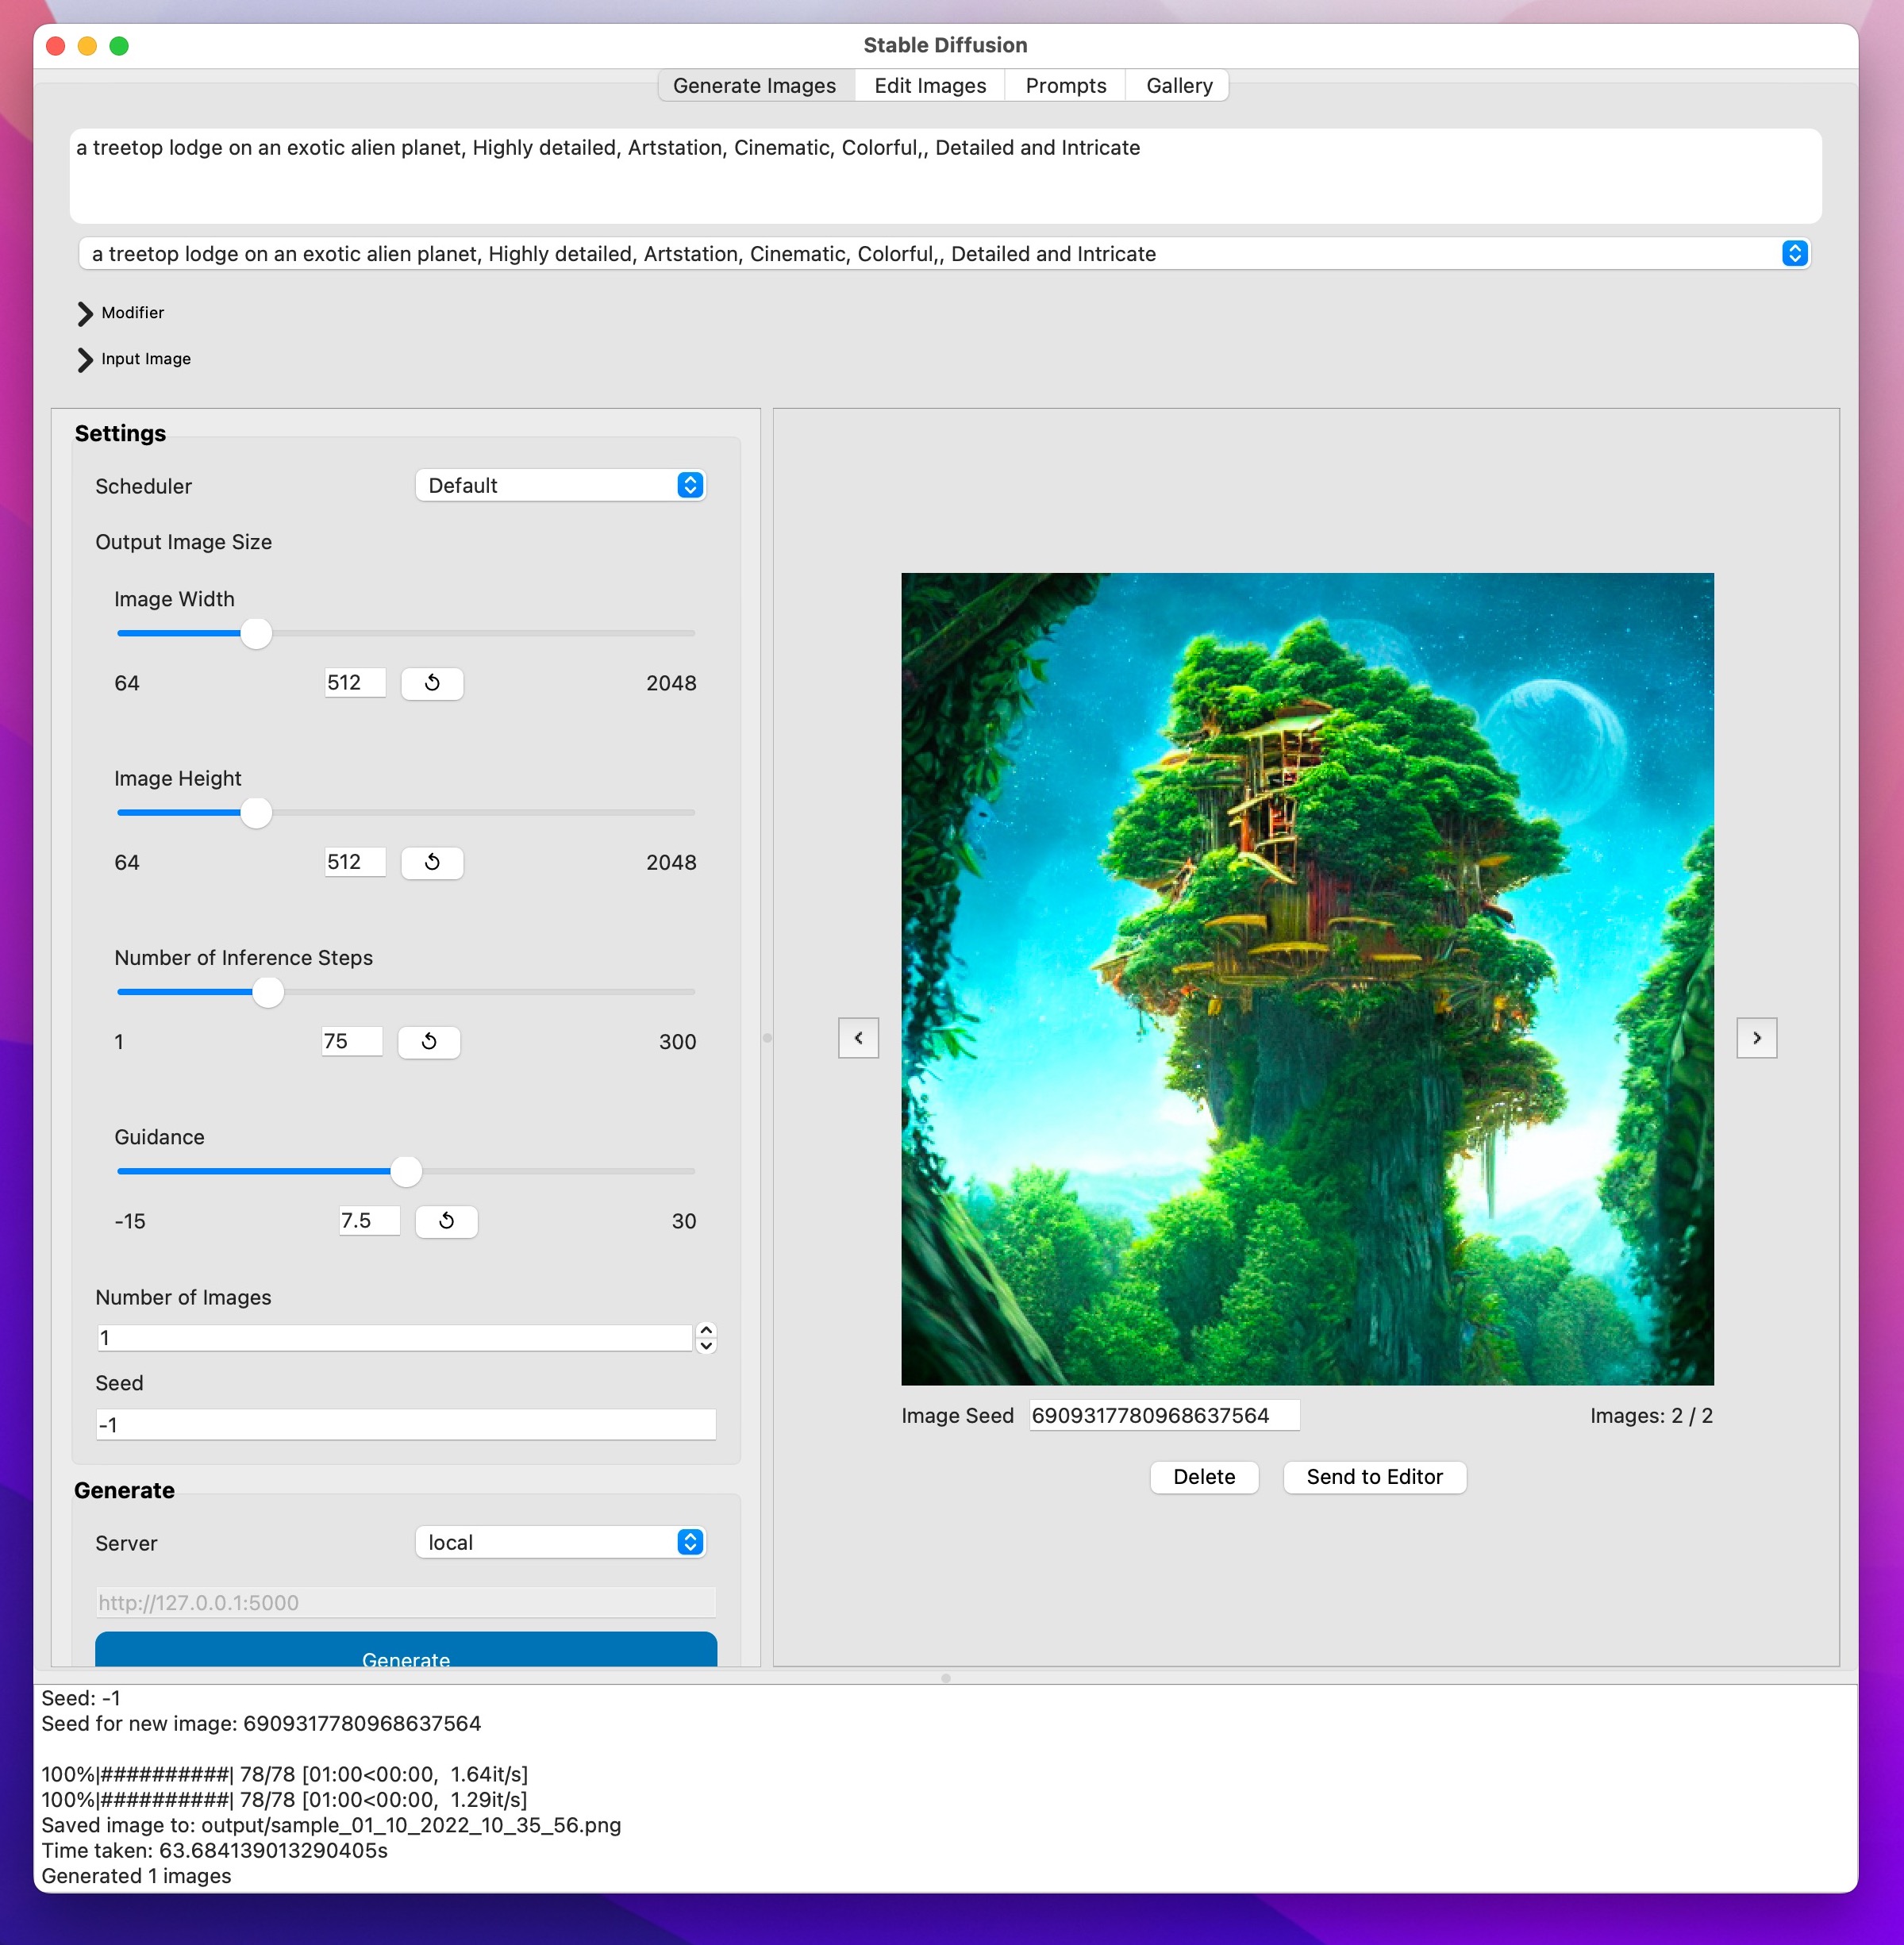Reset Guidance value to default
The height and width of the screenshot is (1945, 1904).
click(x=446, y=1221)
